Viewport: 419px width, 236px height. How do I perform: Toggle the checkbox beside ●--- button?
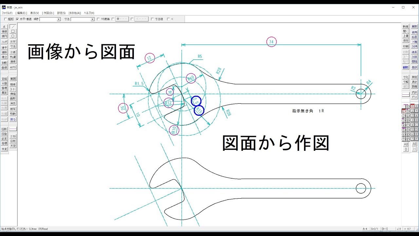click(113, 19)
